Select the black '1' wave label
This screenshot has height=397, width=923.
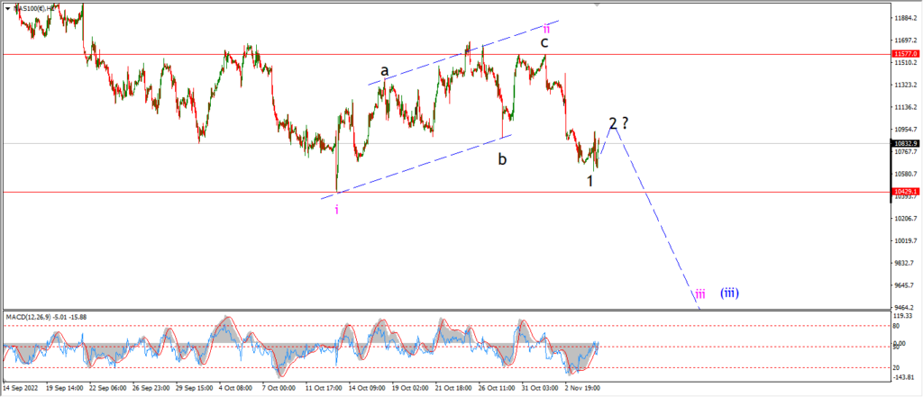point(589,181)
